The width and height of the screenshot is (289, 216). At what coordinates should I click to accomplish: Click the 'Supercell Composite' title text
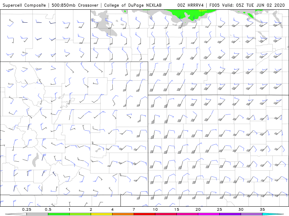point(24,5)
